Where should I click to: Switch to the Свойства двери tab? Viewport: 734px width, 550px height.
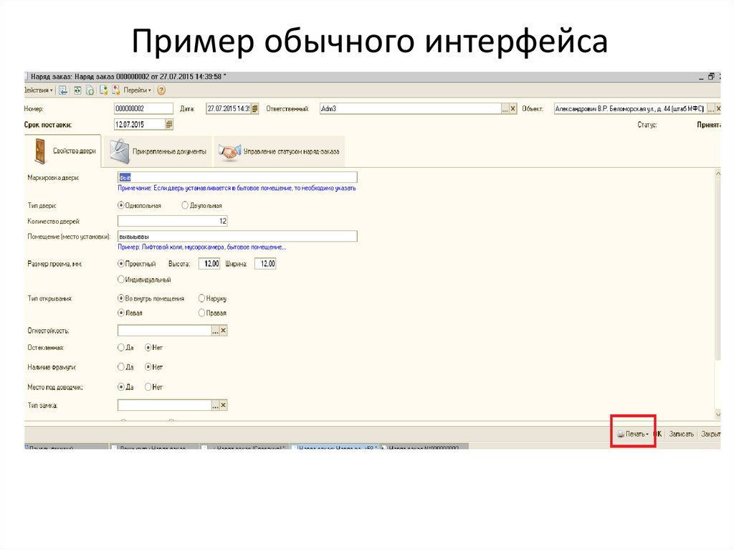tap(63, 151)
